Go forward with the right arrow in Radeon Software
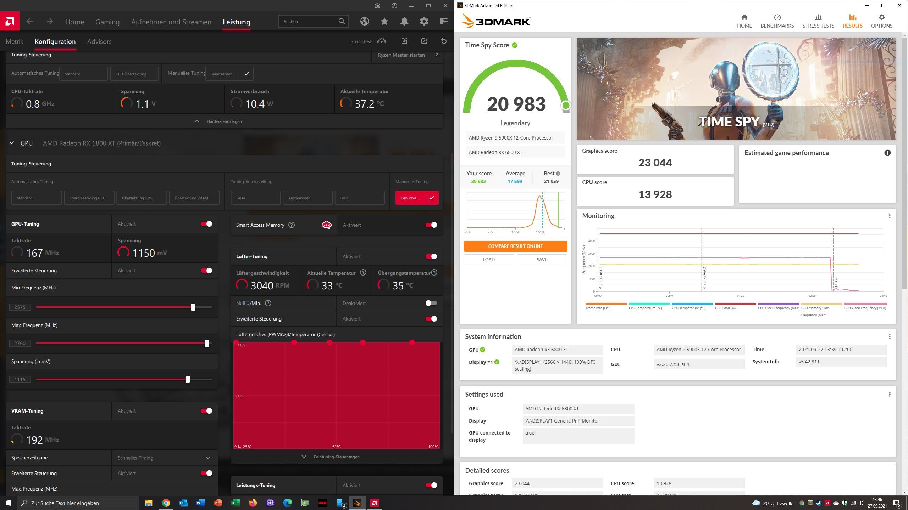 (50, 22)
